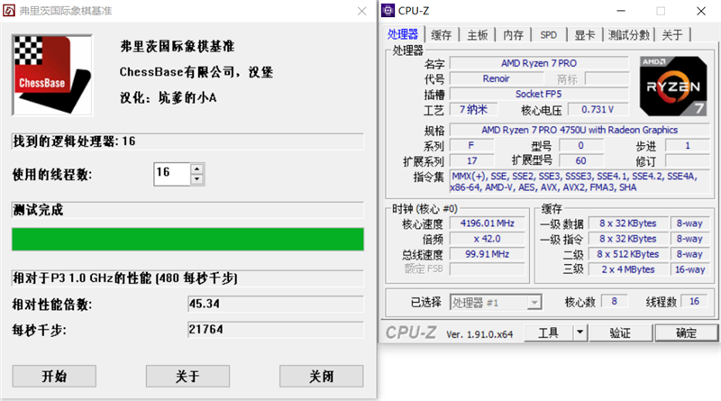Click the 关闭 button in Fritz benchmark
Viewport: 721px width, 401px height.
pyautogui.click(x=322, y=376)
